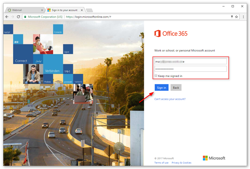Click the browser back arrow

tap(7, 17)
